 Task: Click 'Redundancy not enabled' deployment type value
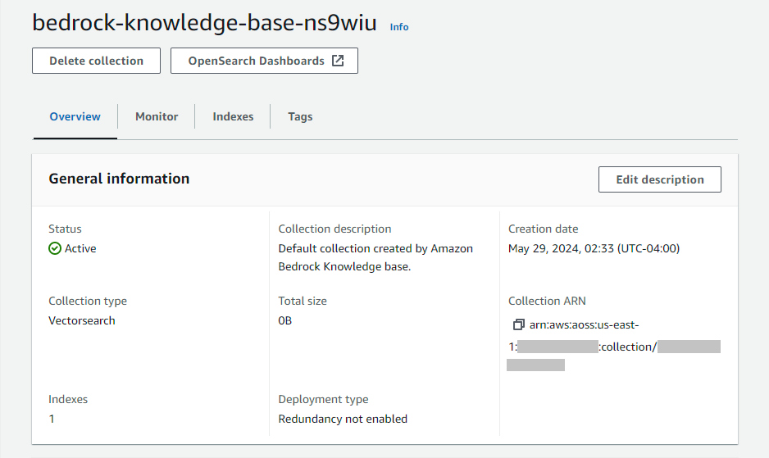pyautogui.click(x=343, y=419)
